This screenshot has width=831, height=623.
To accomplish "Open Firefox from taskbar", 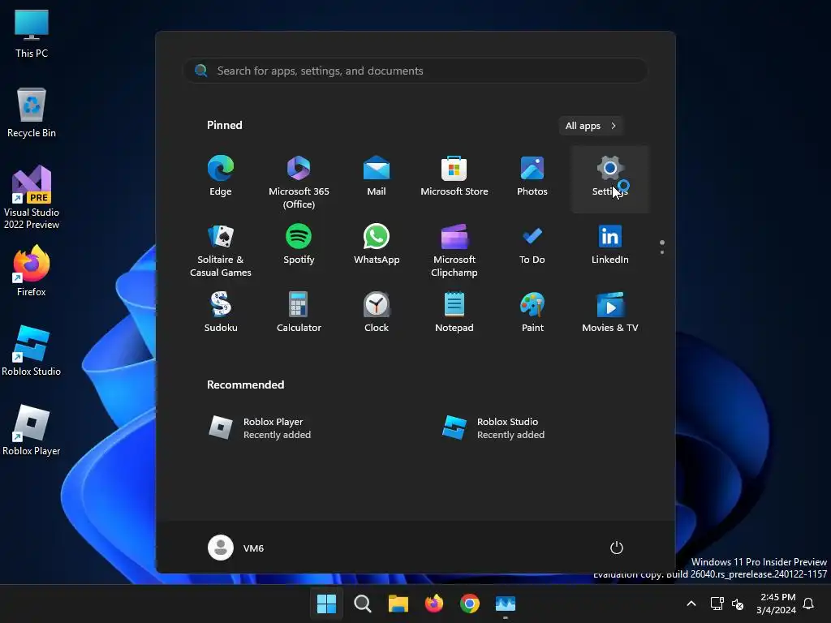I will (x=434, y=604).
